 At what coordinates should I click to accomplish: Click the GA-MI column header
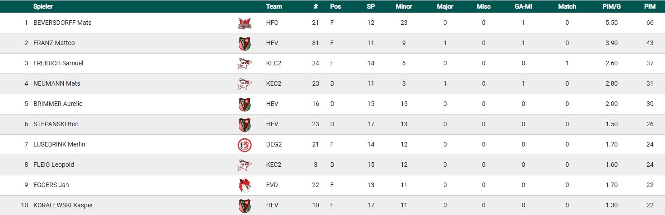coord(523,7)
